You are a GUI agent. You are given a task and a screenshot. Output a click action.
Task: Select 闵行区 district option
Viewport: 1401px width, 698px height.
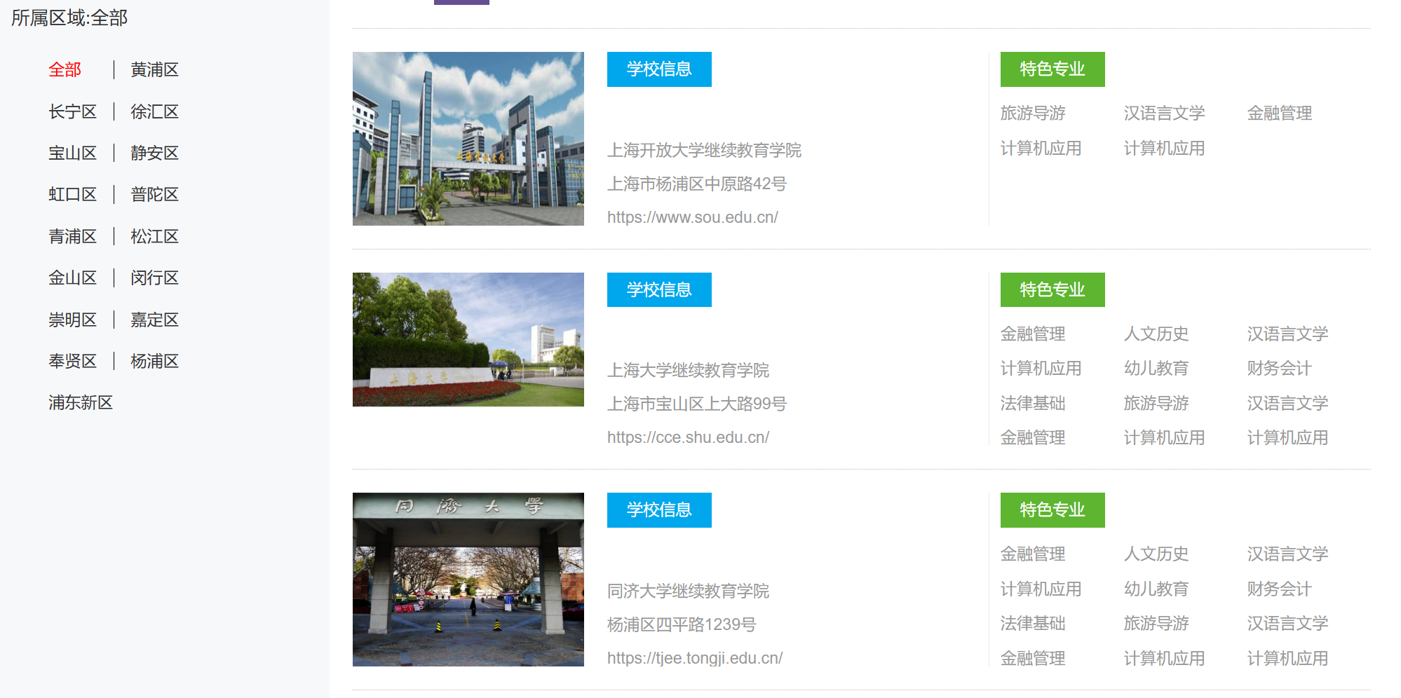pos(154,278)
